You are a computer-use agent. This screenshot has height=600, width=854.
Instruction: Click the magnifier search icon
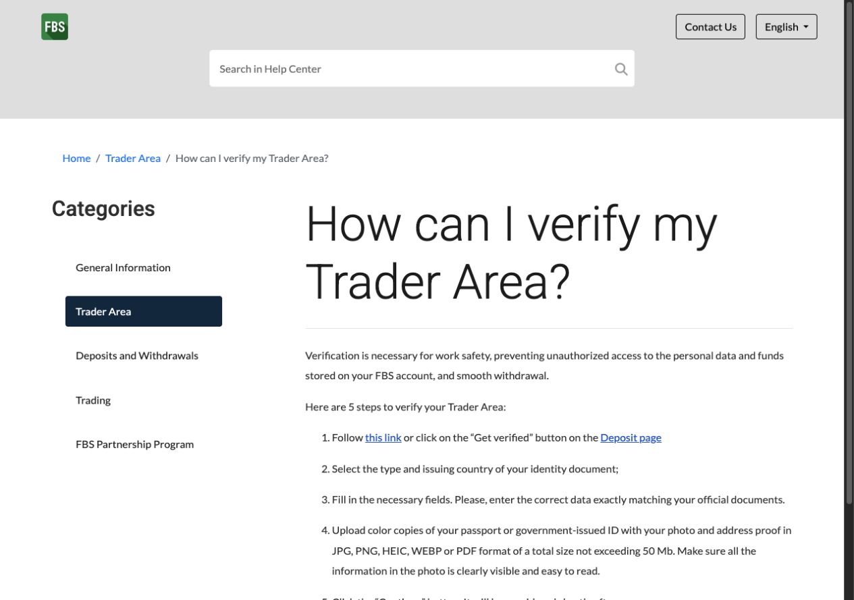tap(621, 69)
